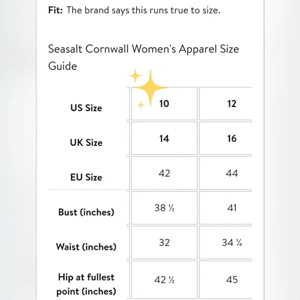Viewport: 300px width, 300px height.
Task: Select the US Size 10 cell
Action: click(x=164, y=103)
